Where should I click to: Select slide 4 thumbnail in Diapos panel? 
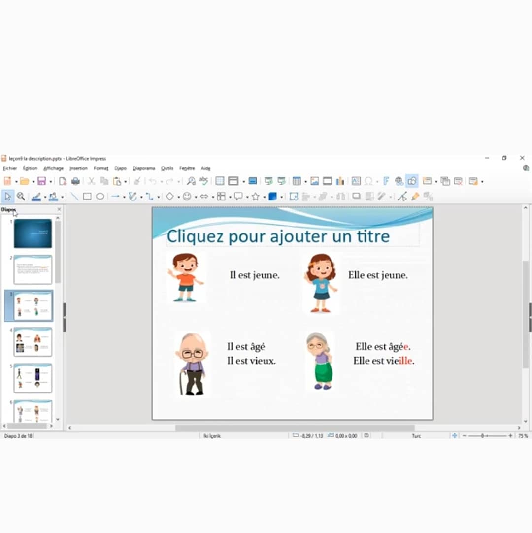33,342
